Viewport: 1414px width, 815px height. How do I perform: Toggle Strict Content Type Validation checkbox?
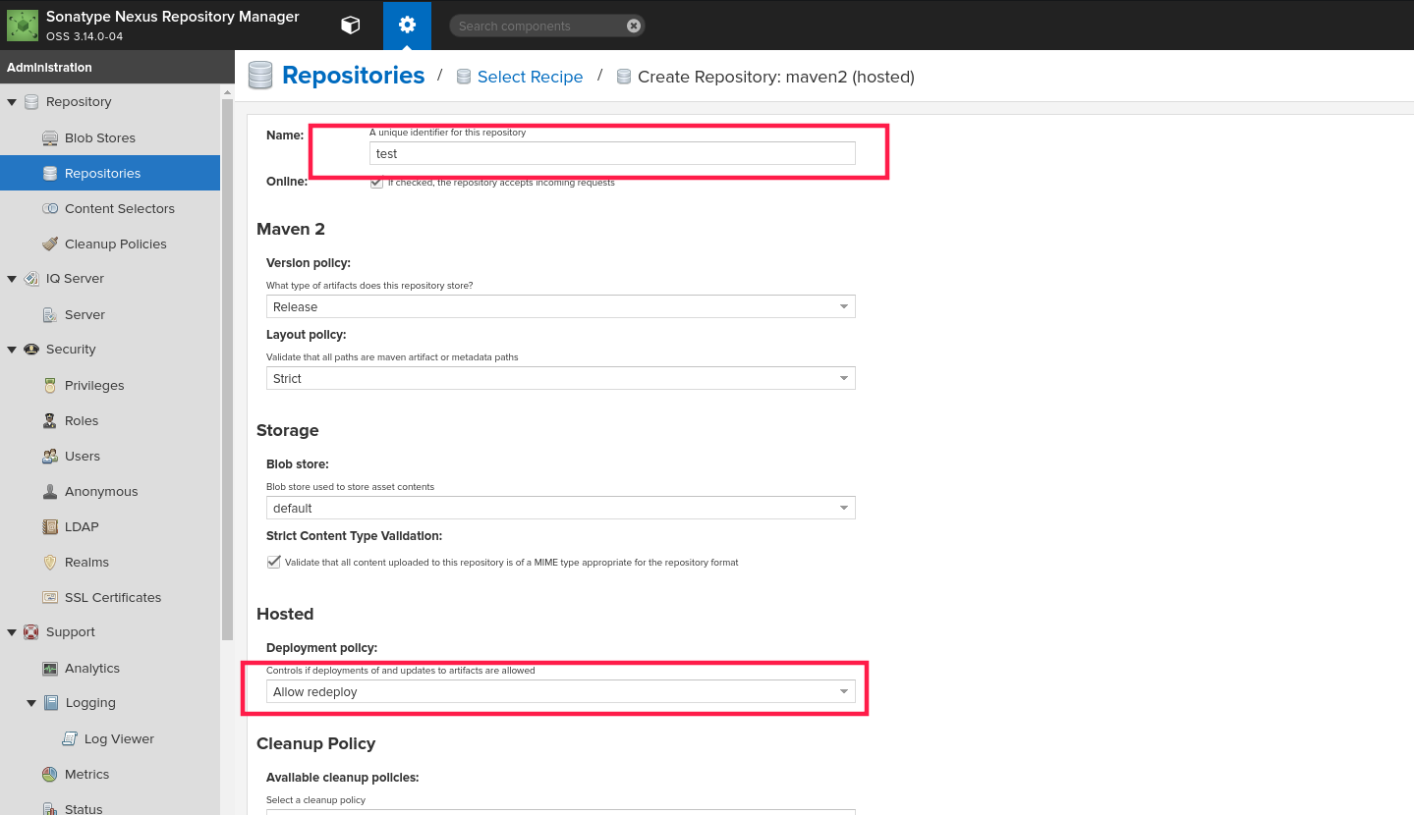(x=274, y=562)
